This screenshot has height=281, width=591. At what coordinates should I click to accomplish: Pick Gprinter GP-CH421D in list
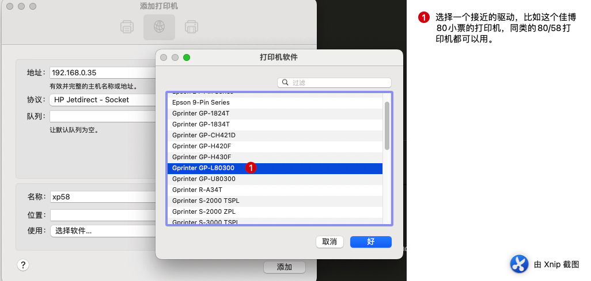pos(204,135)
